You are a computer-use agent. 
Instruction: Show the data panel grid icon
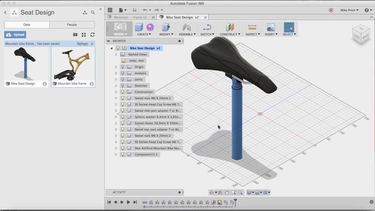[x=110, y=10]
